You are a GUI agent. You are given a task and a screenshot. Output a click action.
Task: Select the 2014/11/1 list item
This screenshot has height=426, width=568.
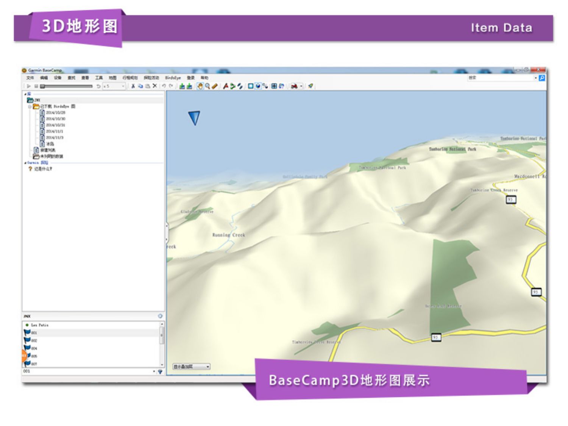tap(51, 131)
